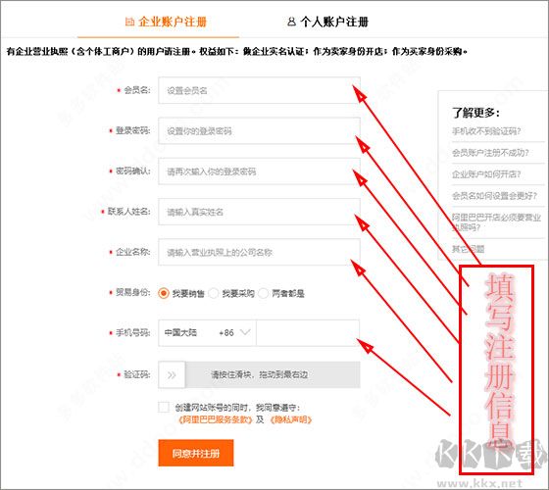Open help link 会员账户注册不成功?

point(490,153)
